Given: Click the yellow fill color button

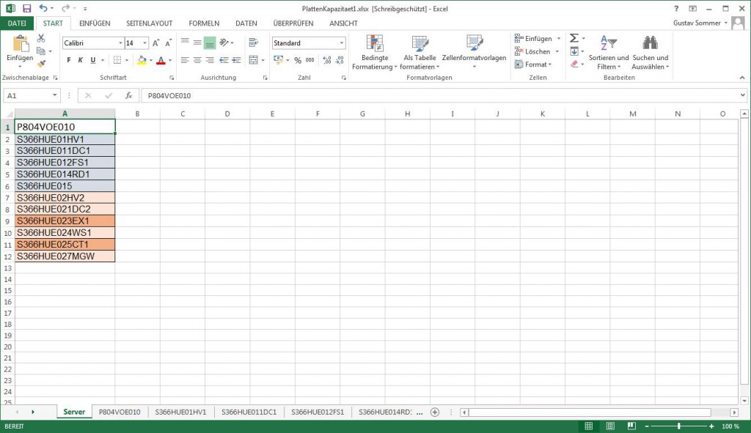Looking at the screenshot, I should [142, 60].
